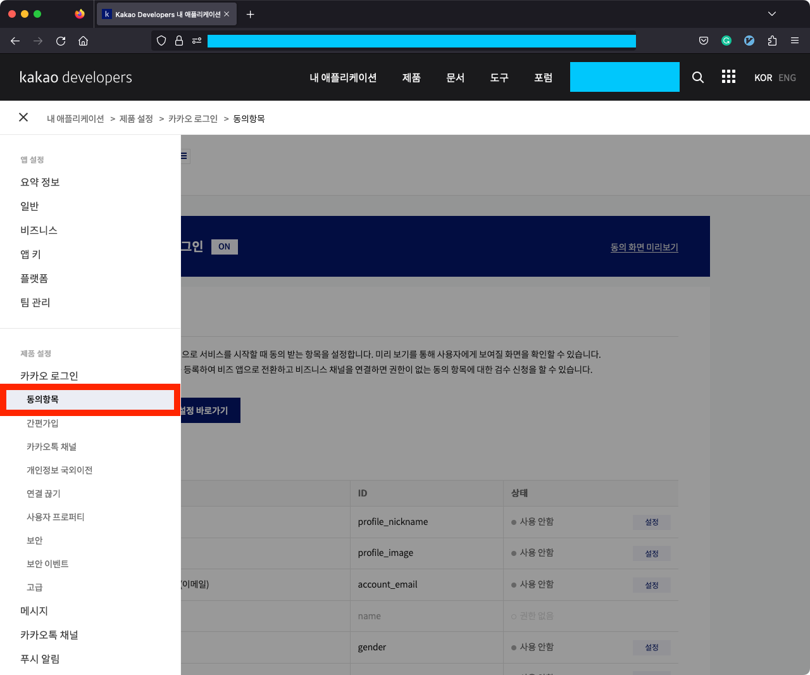This screenshot has height=675, width=810.
Task: Open the grid apps menu icon
Action: [729, 77]
